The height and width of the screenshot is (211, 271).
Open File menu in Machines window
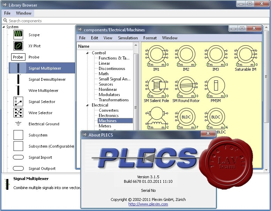point(82,38)
